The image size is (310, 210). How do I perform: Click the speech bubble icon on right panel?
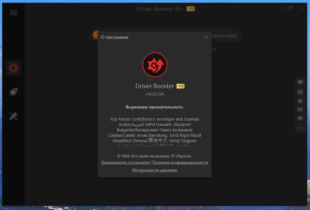[300, 82]
